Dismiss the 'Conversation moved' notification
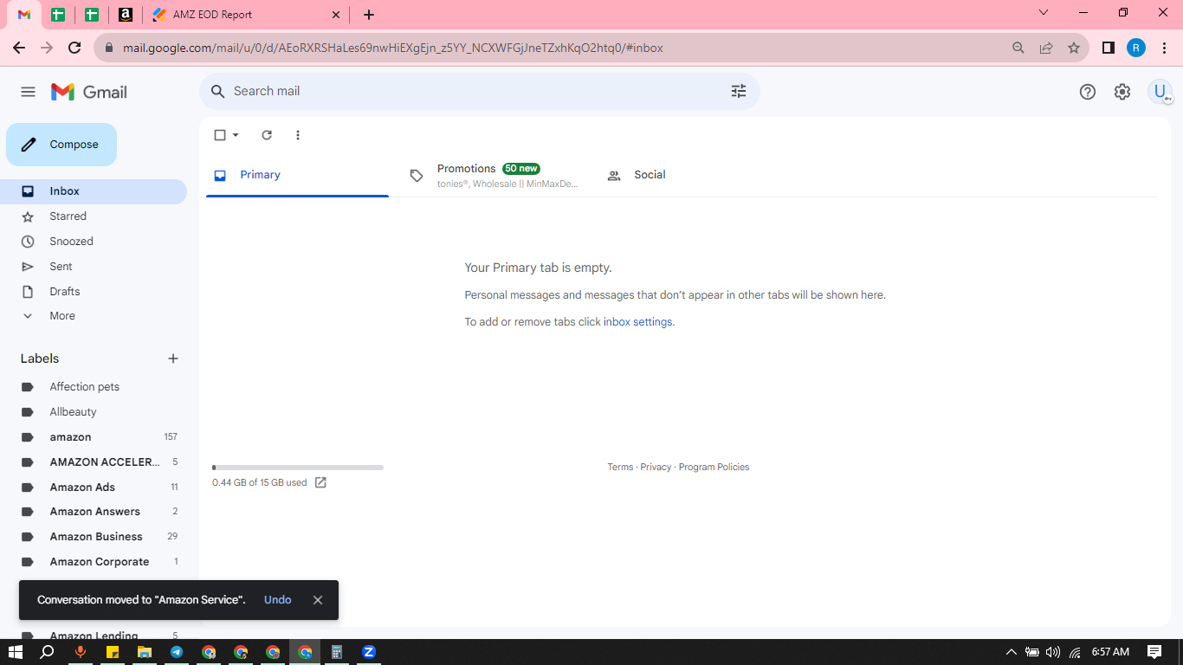 pyautogui.click(x=318, y=600)
